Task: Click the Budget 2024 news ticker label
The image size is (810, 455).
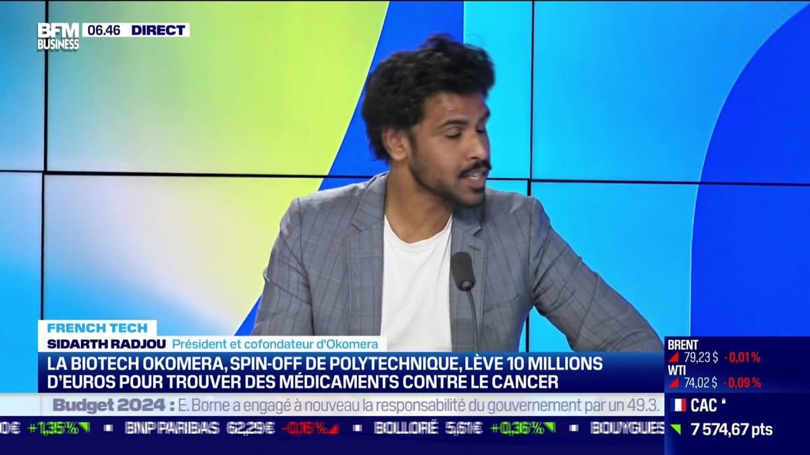Action: pos(109,405)
